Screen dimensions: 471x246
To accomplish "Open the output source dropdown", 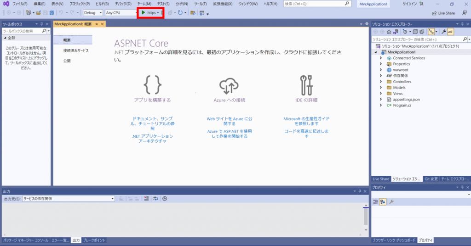I will coord(69,199).
